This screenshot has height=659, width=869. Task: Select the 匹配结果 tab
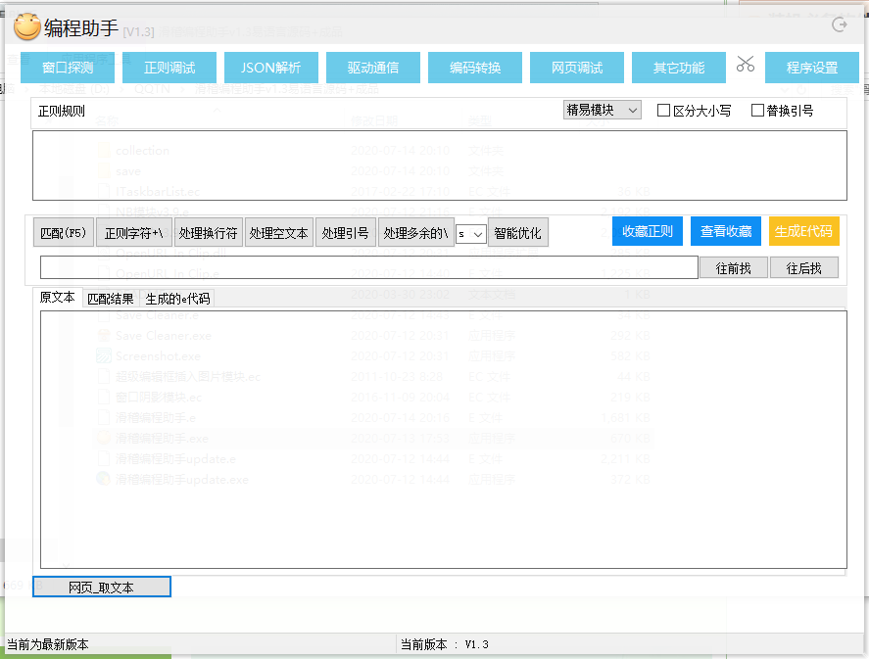(111, 299)
